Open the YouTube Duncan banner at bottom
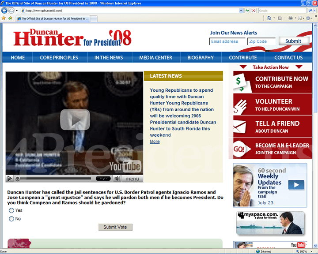 270,245
